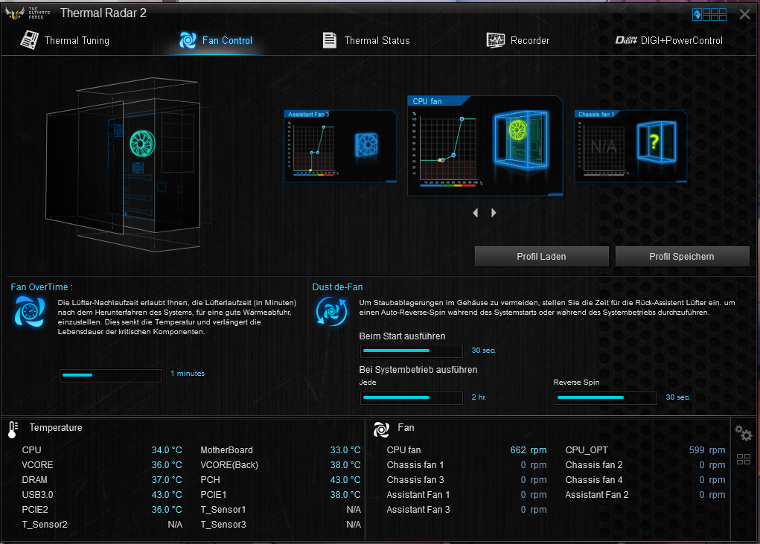The width and height of the screenshot is (760, 544).
Task: Click the Assistant Fan 1 row label
Action: pyautogui.click(x=418, y=495)
